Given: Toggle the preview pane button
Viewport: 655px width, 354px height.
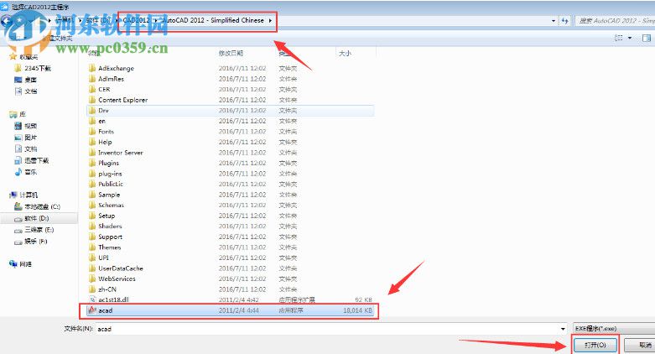Looking at the screenshot, I should click(x=647, y=38).
